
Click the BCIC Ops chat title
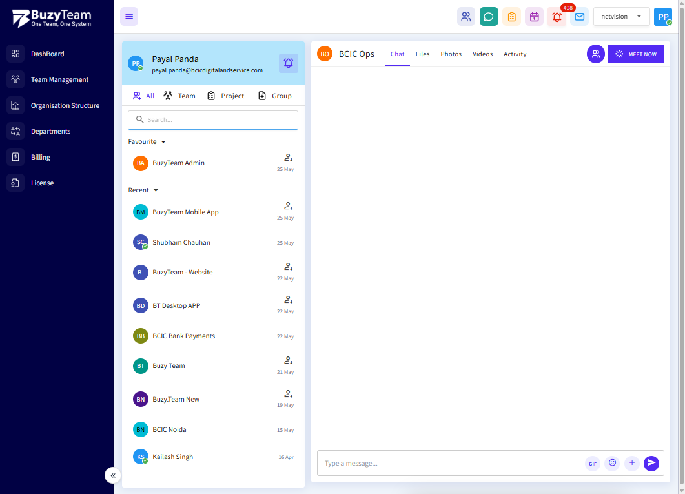tap(356, 54)
